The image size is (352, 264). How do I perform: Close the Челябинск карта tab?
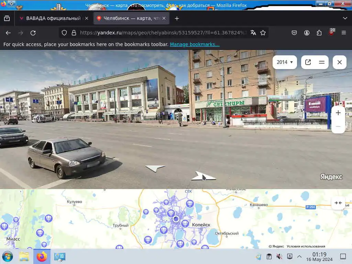(164, 19)
